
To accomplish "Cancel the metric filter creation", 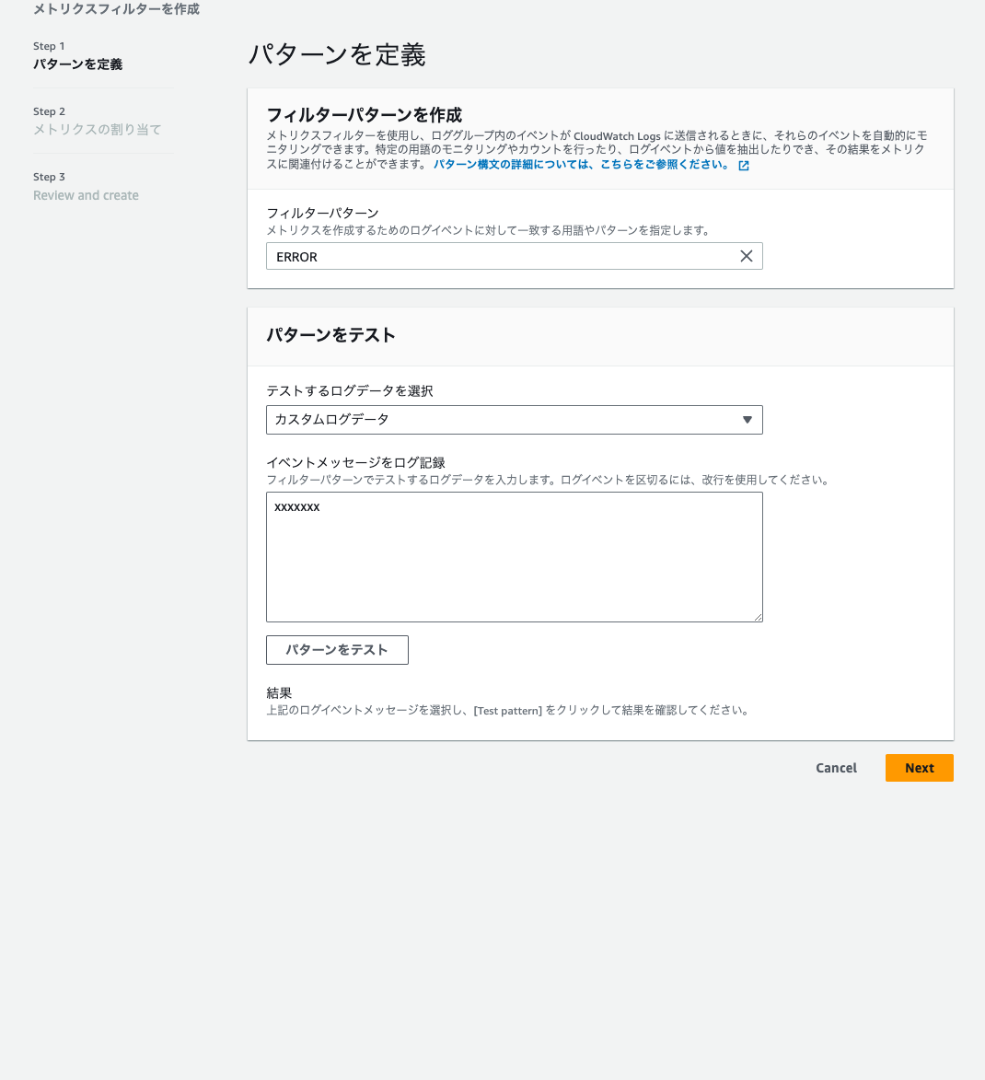I will point(836,768).
